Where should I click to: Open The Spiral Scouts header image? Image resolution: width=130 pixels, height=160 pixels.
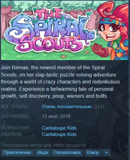pyautogui.click(x=65, y=30)
